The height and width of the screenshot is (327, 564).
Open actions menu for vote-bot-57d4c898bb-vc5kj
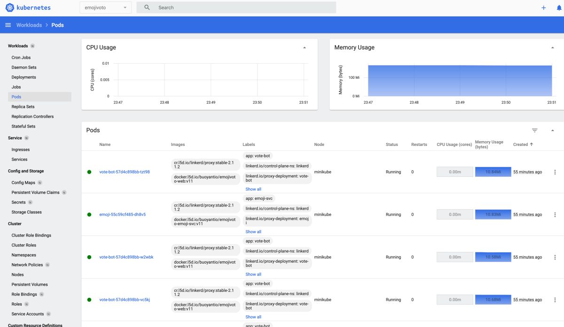pyautogui.click(x=555, y=300)
